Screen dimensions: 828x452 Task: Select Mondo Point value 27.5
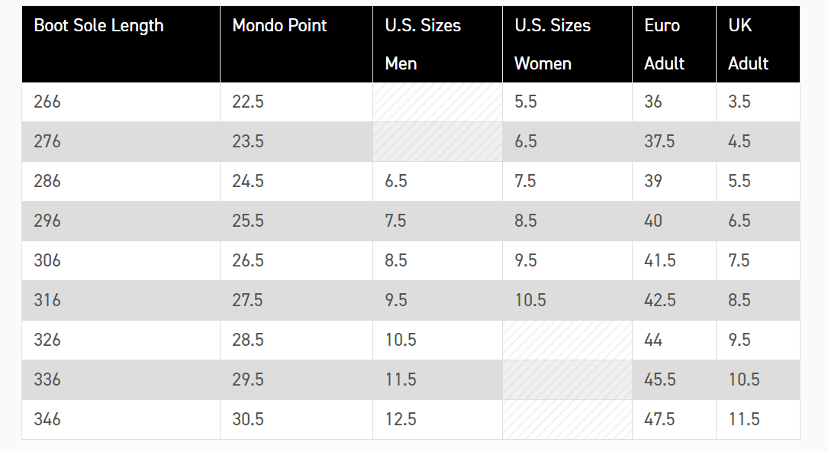(x=248, y=300)
